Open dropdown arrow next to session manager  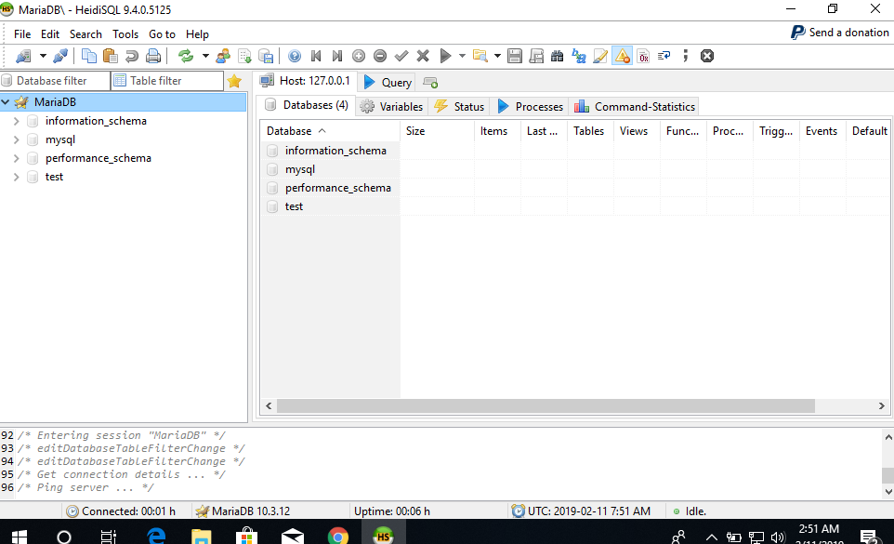(43, 56)
